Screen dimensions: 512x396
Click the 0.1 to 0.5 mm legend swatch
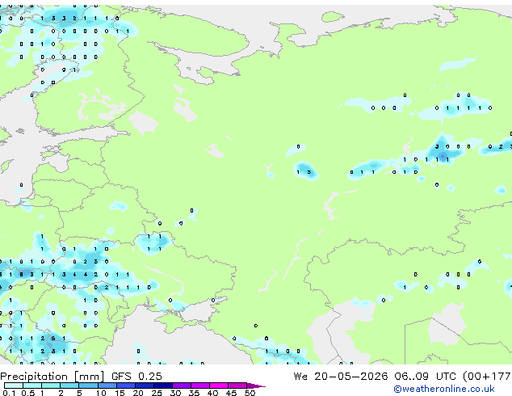point(14,385)
